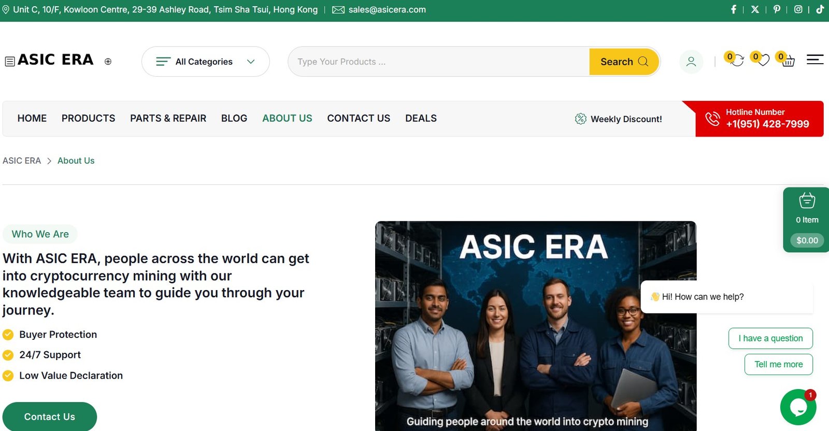This screenshot has width=829, height=431.
Task: Choose the I have a question chat option
Action: coord(771,338)
